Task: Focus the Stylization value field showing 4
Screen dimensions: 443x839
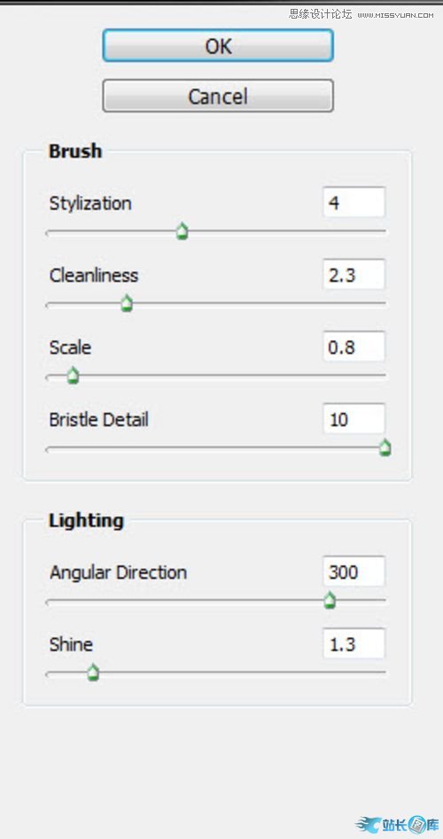Action: pyautogui.click(x=354, y=202)
